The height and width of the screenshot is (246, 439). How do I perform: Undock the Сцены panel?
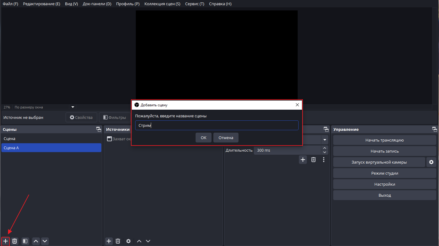point(98,129)
